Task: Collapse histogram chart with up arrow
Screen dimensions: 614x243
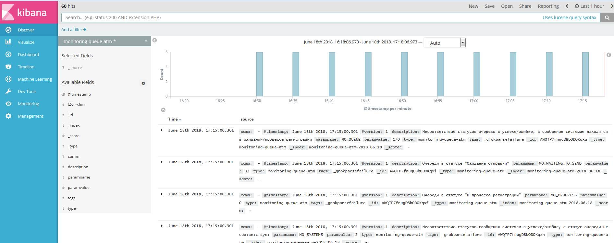Action: pos(163,110)
